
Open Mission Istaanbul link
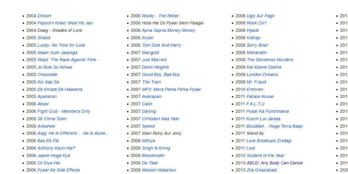(x=159, y=170)
